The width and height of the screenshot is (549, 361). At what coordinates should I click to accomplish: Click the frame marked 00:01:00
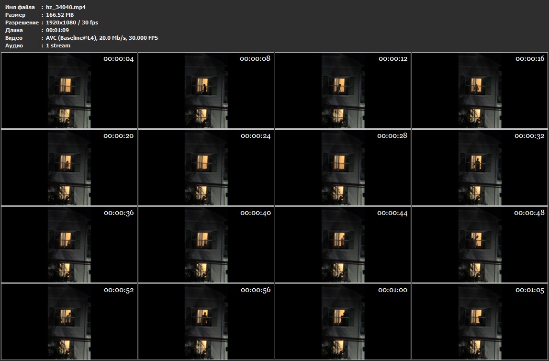point(343,322)
